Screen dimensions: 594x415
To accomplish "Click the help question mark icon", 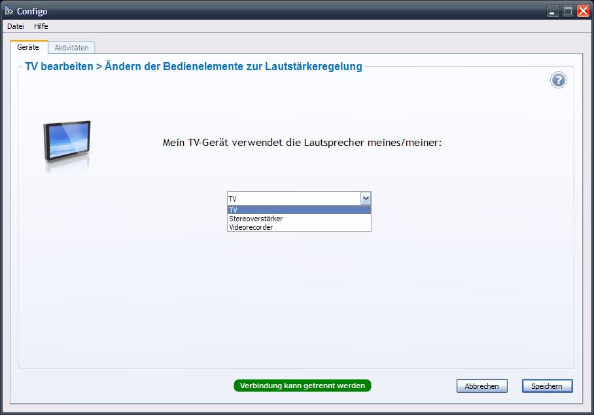I will click(x=558, y=81).
